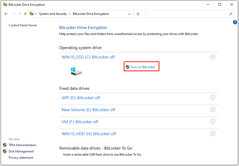The width and height of the screenshot is (239, 166).
Task: Click the shield icon beside Turn on BitLocker
Action: (128, 67)
